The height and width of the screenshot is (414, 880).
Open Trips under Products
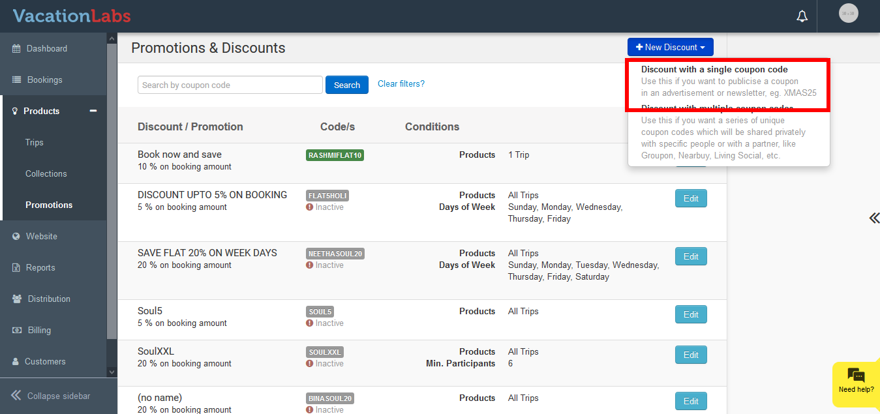point(35,143)
